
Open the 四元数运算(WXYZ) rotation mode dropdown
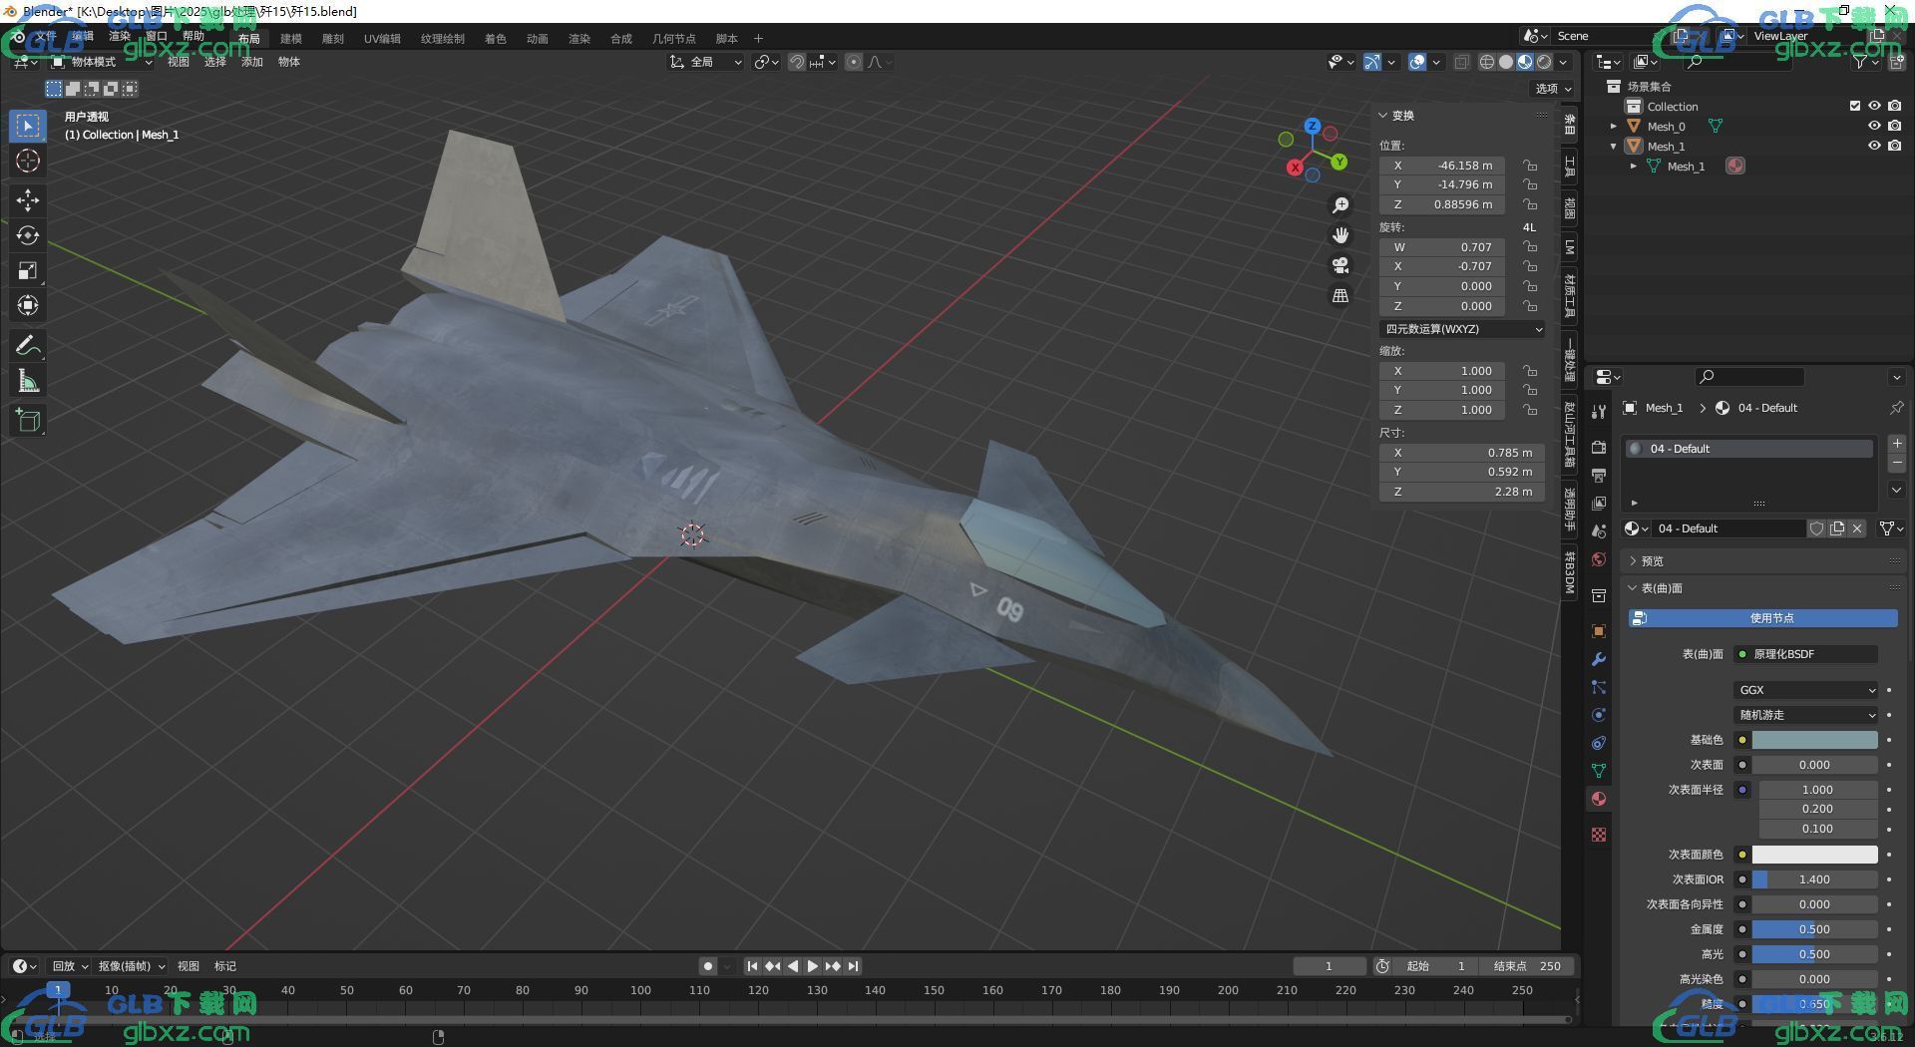pyautogui.click(x=1462, y=329)
